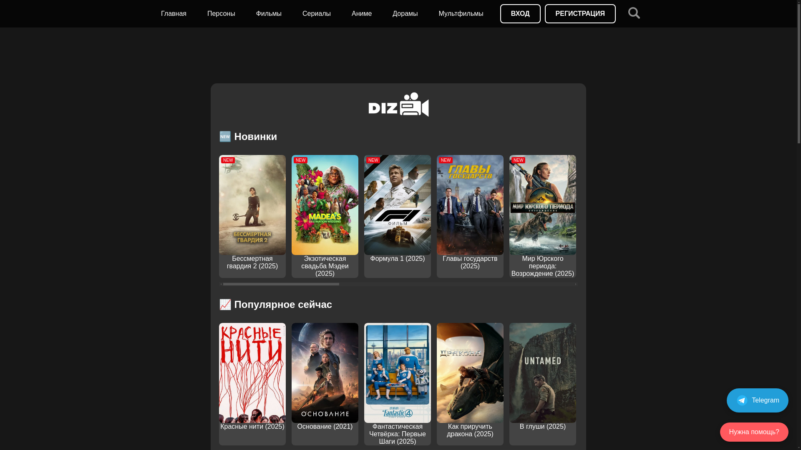This screenshot has height=450, width=801.
Task: Click NEW badge on Бессмертная гвардия 2
Action: [x=228, y=160]
